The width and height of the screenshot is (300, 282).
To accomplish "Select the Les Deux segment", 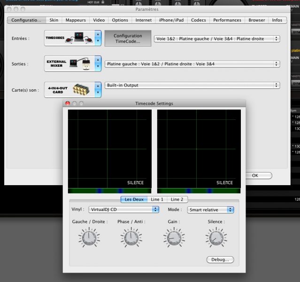I will pyautogui.click(x=134, y=199).
